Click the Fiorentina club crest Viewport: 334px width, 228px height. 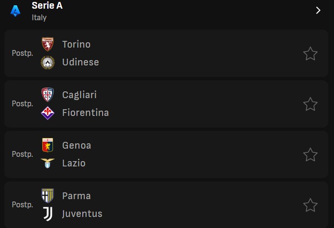click(x=48, y=113)
